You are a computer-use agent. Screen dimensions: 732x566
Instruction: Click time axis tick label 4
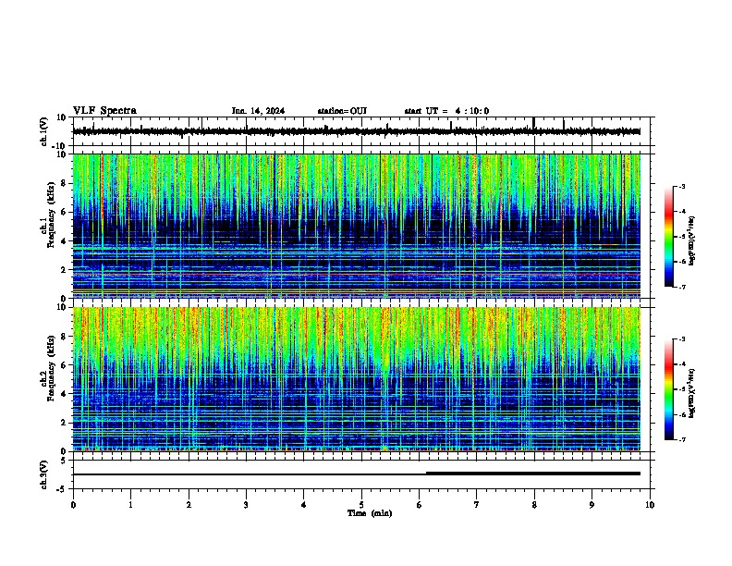[304, 505]
